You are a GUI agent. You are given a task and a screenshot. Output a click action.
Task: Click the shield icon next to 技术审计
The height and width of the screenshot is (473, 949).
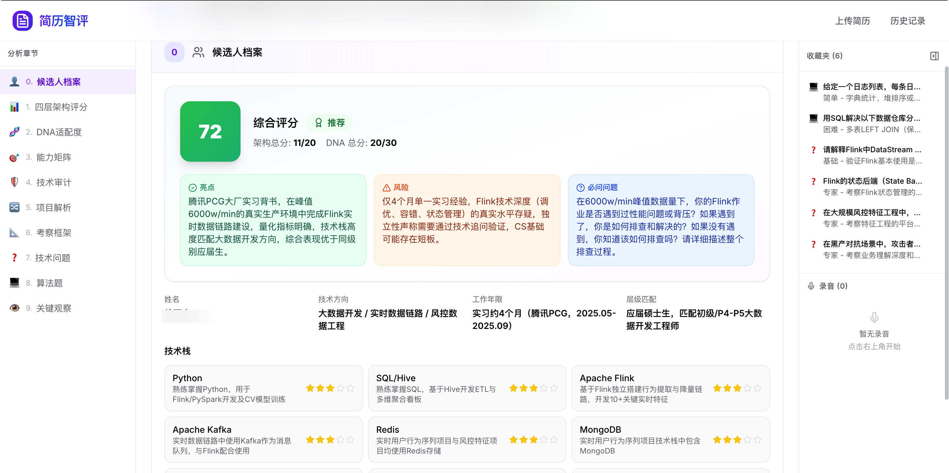14,183
